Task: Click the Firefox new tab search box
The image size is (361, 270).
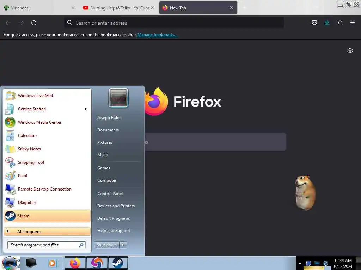Action: coord(215,142)
